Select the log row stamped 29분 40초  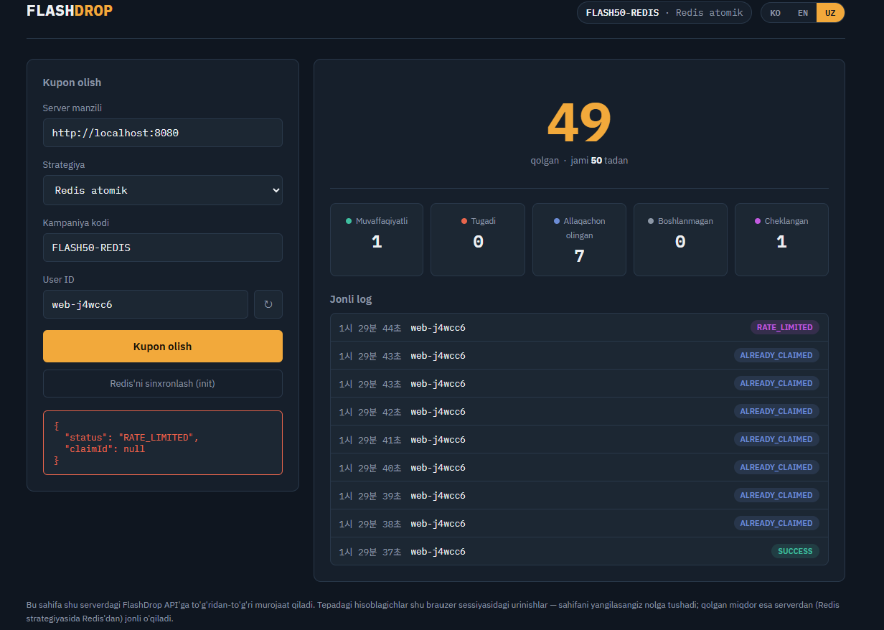tap(579, 468)
